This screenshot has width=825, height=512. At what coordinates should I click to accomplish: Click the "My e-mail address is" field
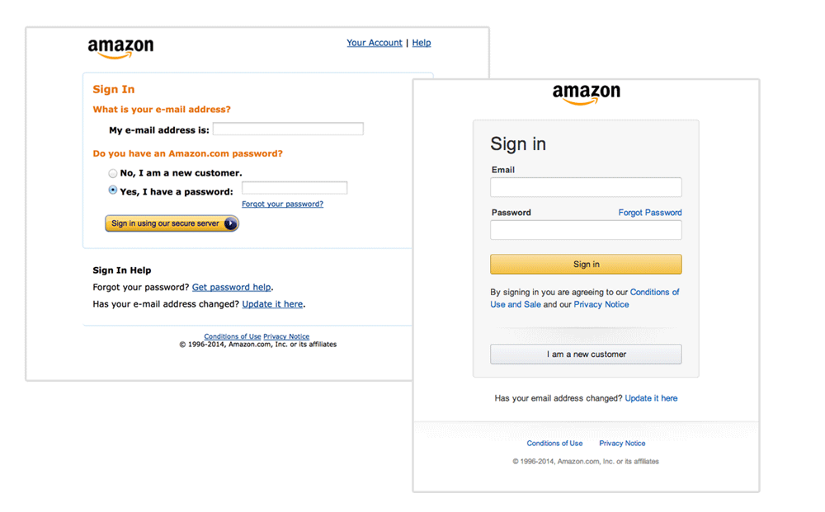click(288, 129)
